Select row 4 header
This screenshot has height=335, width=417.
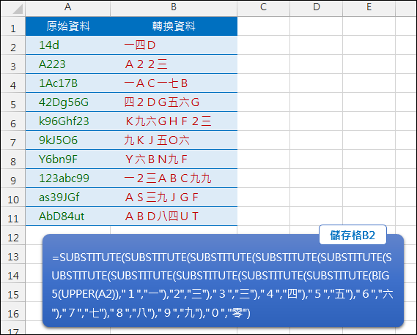click(x=13, y=83)
